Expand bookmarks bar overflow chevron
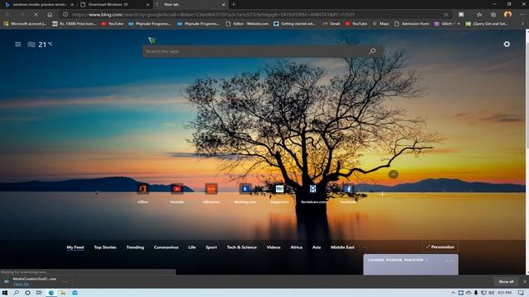Screen dimensions: 529x297 coord(522,24)
